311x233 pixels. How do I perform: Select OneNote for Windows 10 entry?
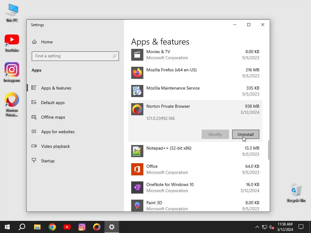pyautogui.click(x=170, y=184)
